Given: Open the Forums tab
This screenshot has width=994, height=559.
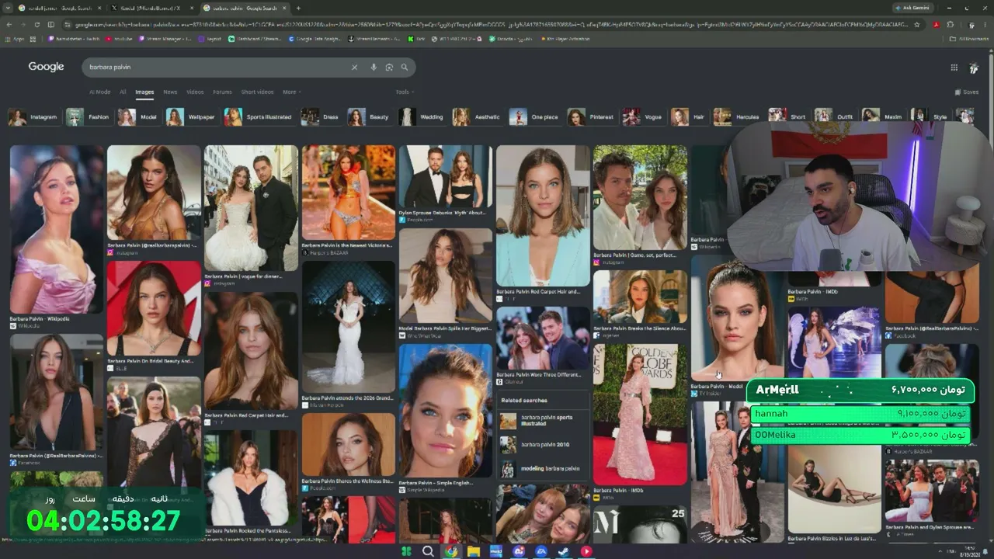Looking at the screenshot, I should coord(222,92).
